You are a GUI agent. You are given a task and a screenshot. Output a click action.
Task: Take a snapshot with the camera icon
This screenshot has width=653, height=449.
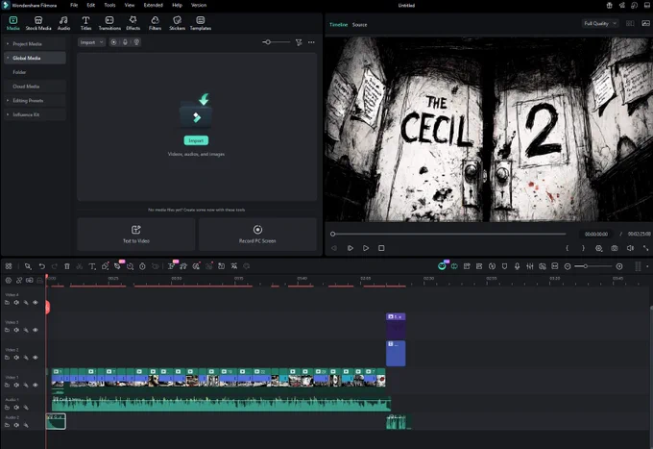[615, 248]
